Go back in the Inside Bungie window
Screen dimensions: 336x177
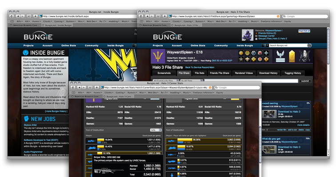pos(18,16)
